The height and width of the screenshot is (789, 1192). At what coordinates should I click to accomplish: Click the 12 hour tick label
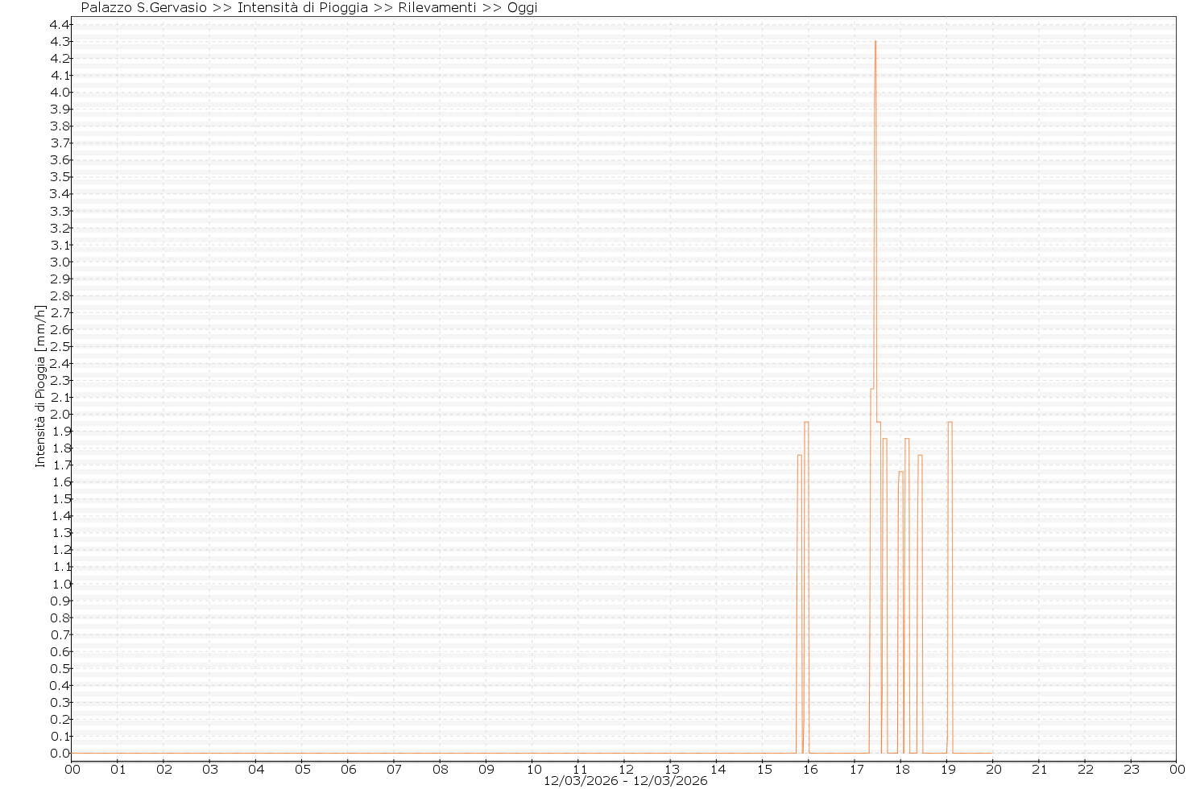pyautogui.click(x=624, y=769)
